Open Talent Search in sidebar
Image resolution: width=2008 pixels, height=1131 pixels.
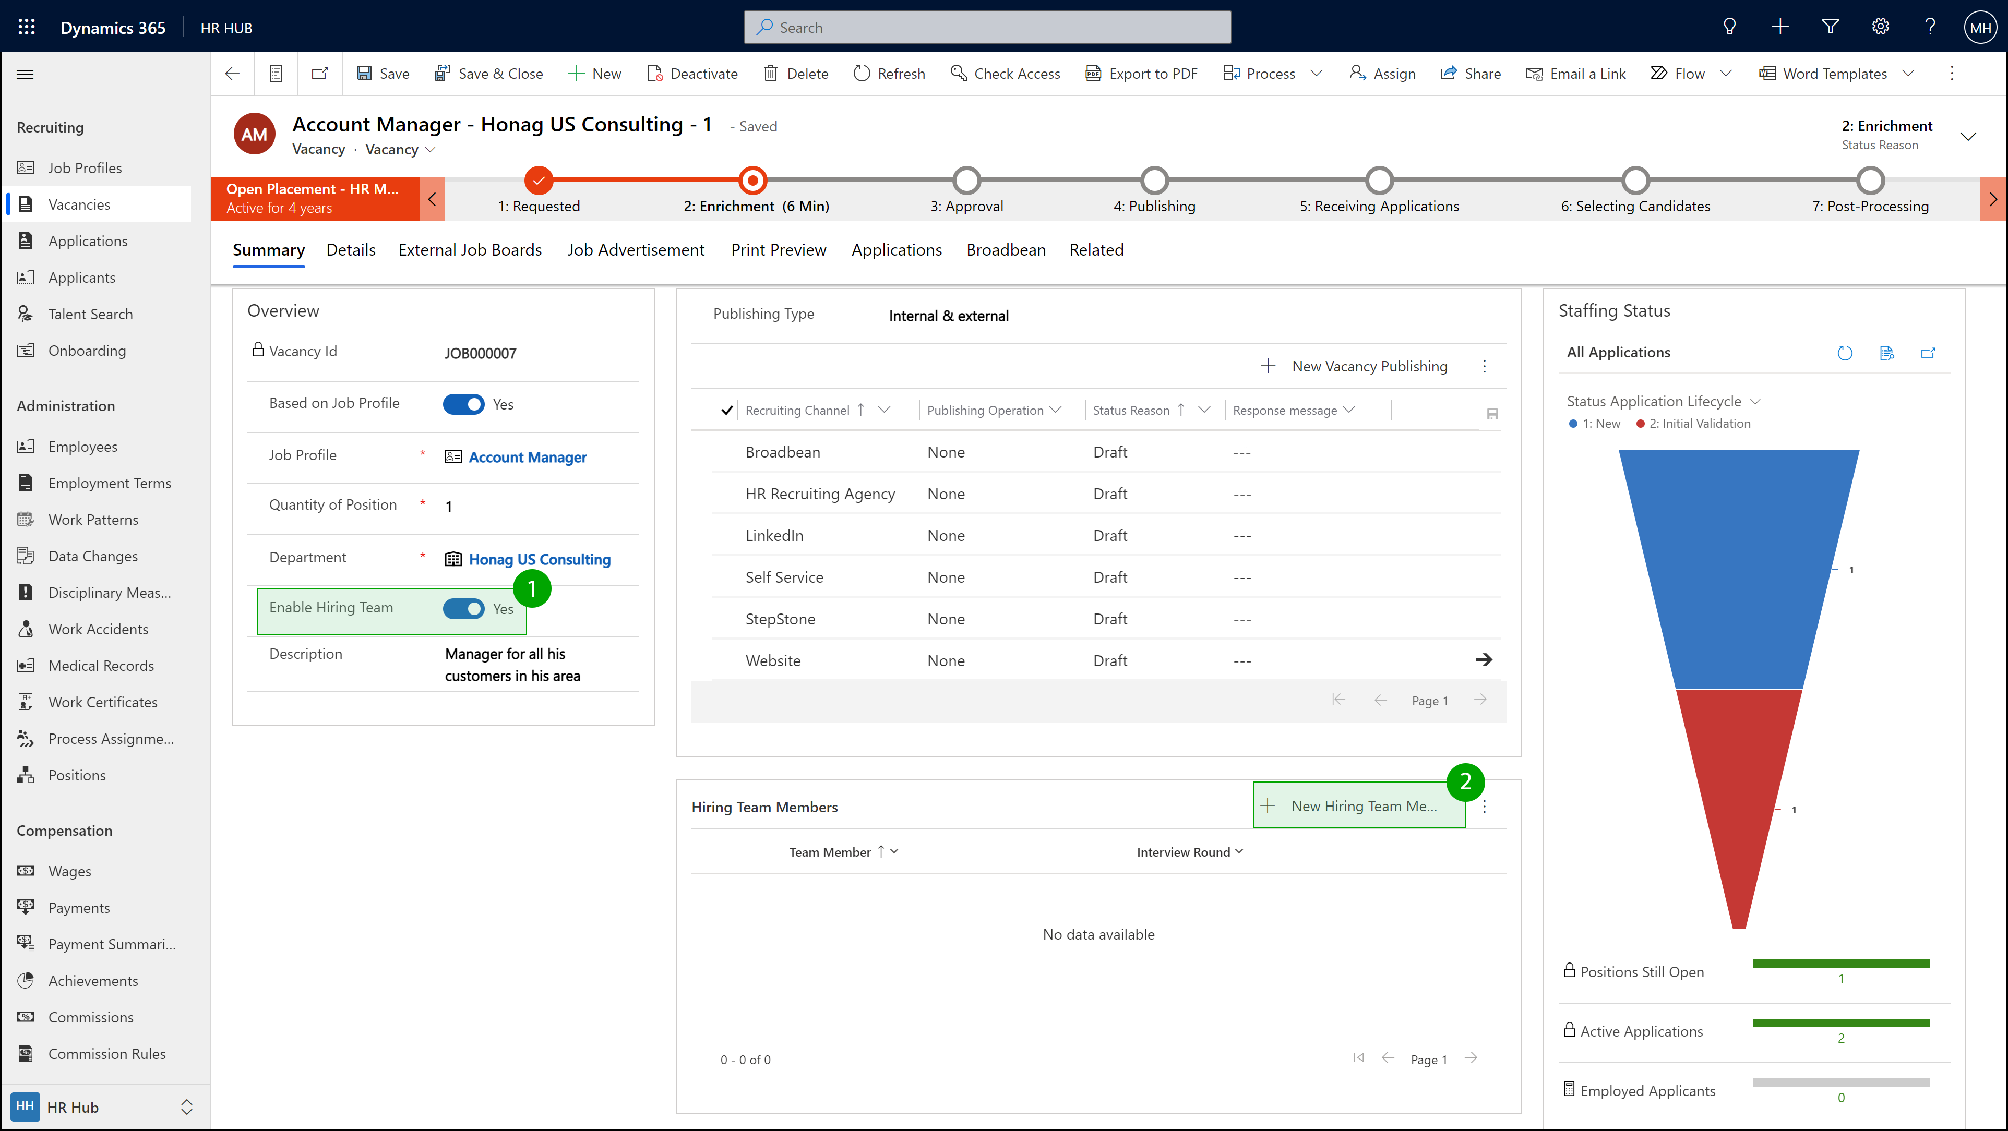(90, 314)
